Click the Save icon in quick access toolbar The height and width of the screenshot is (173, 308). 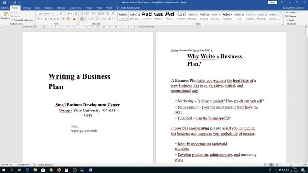click(x=4, y=2)
